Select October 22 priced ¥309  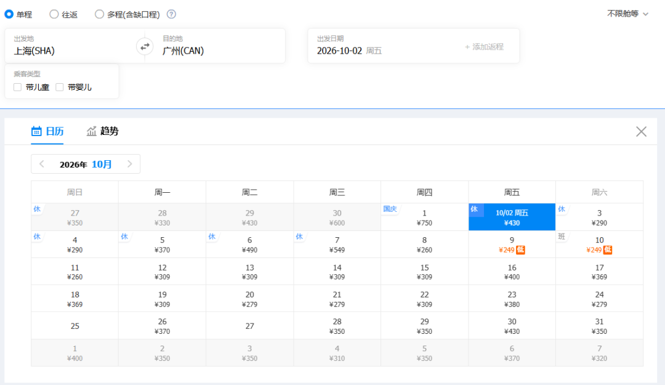pos(424,299)
